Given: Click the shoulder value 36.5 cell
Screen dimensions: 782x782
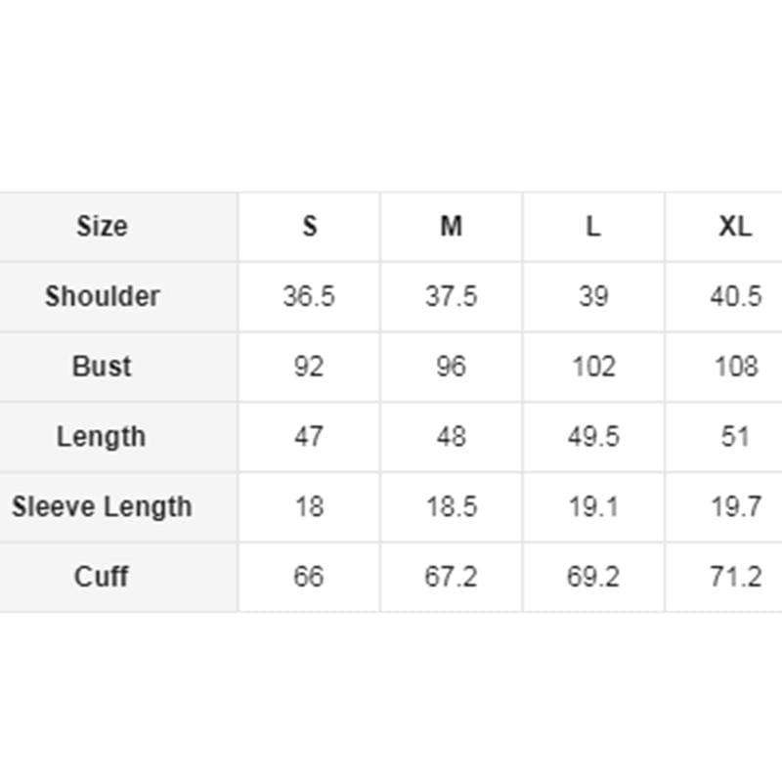Looking at the screenshot, I should pos(309,297).
